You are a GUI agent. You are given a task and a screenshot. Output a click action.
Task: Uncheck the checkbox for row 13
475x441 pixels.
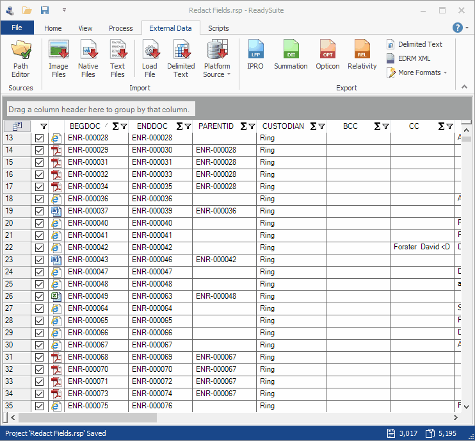coord(40,138)
